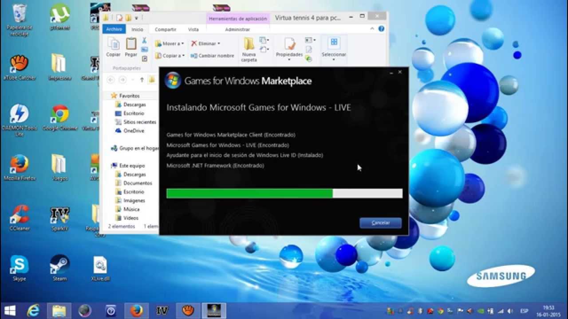Open the Archivo tab in Explorer
The width and height of the screenshot is (568, 319).
114,29
